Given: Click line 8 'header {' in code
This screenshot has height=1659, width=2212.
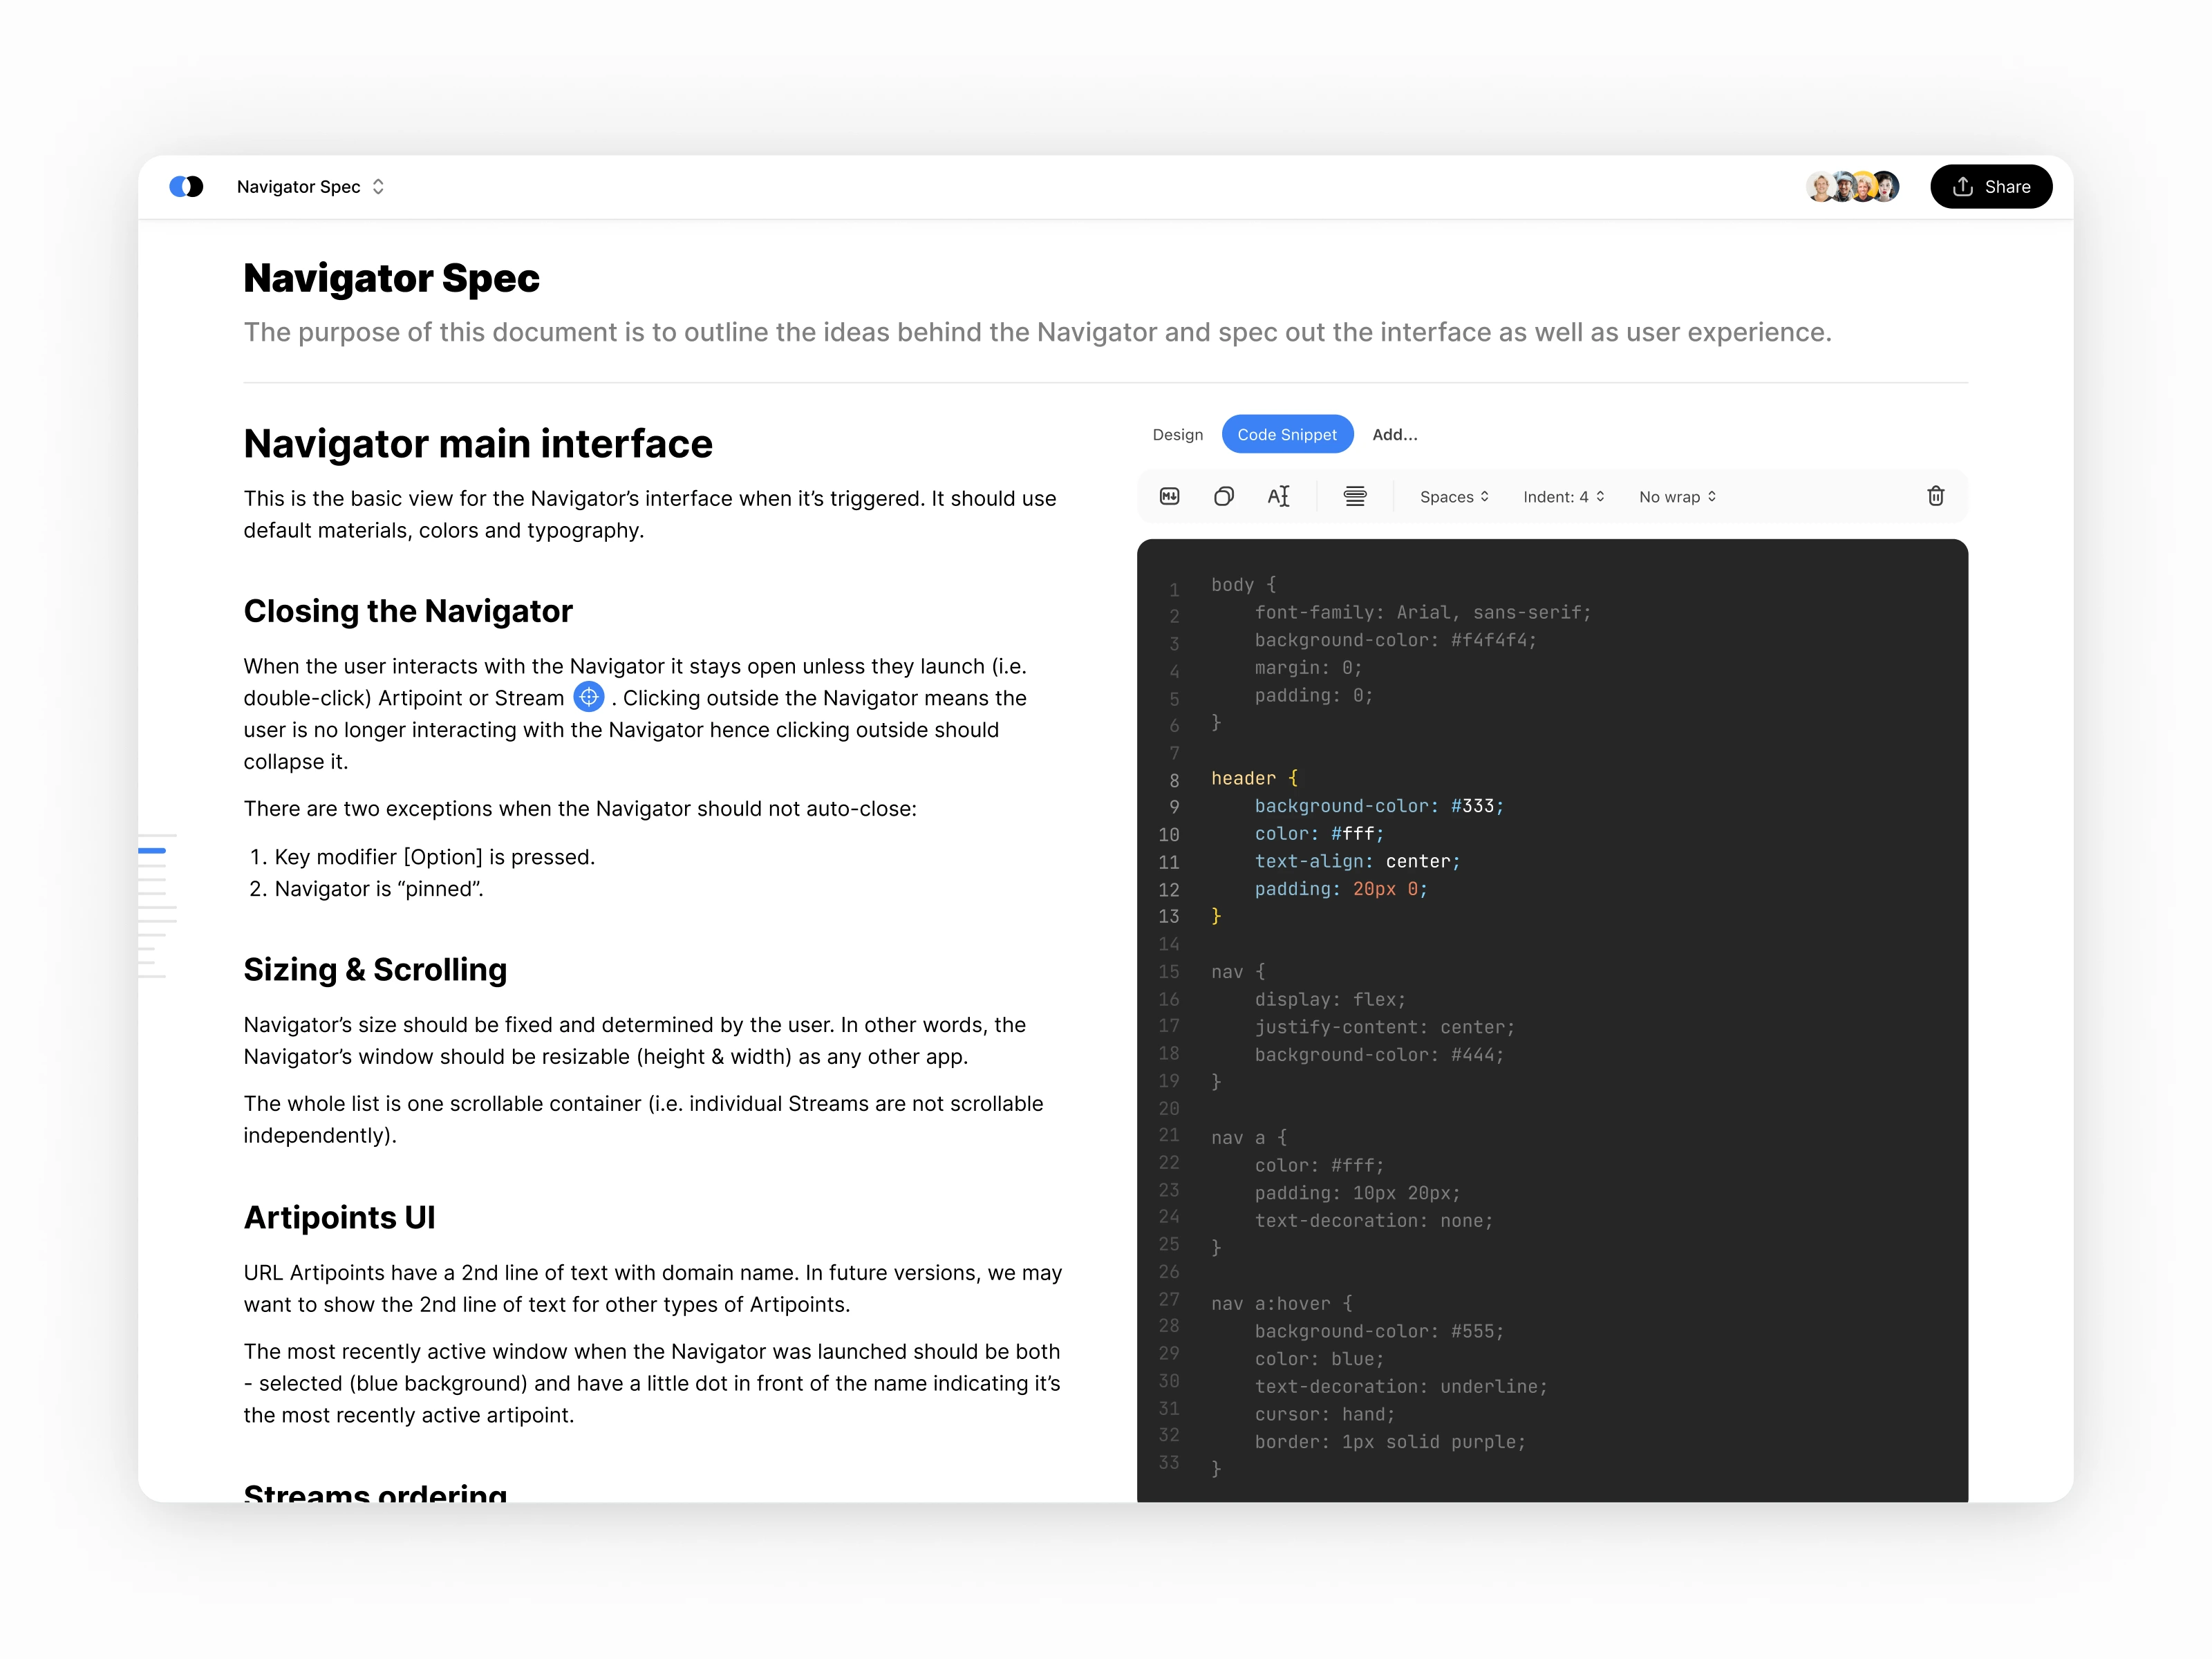Looking at the screenshot, I should [1253, 778].
